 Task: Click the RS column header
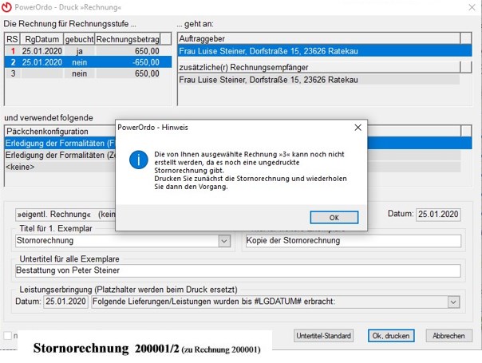(x=12, y=39)
